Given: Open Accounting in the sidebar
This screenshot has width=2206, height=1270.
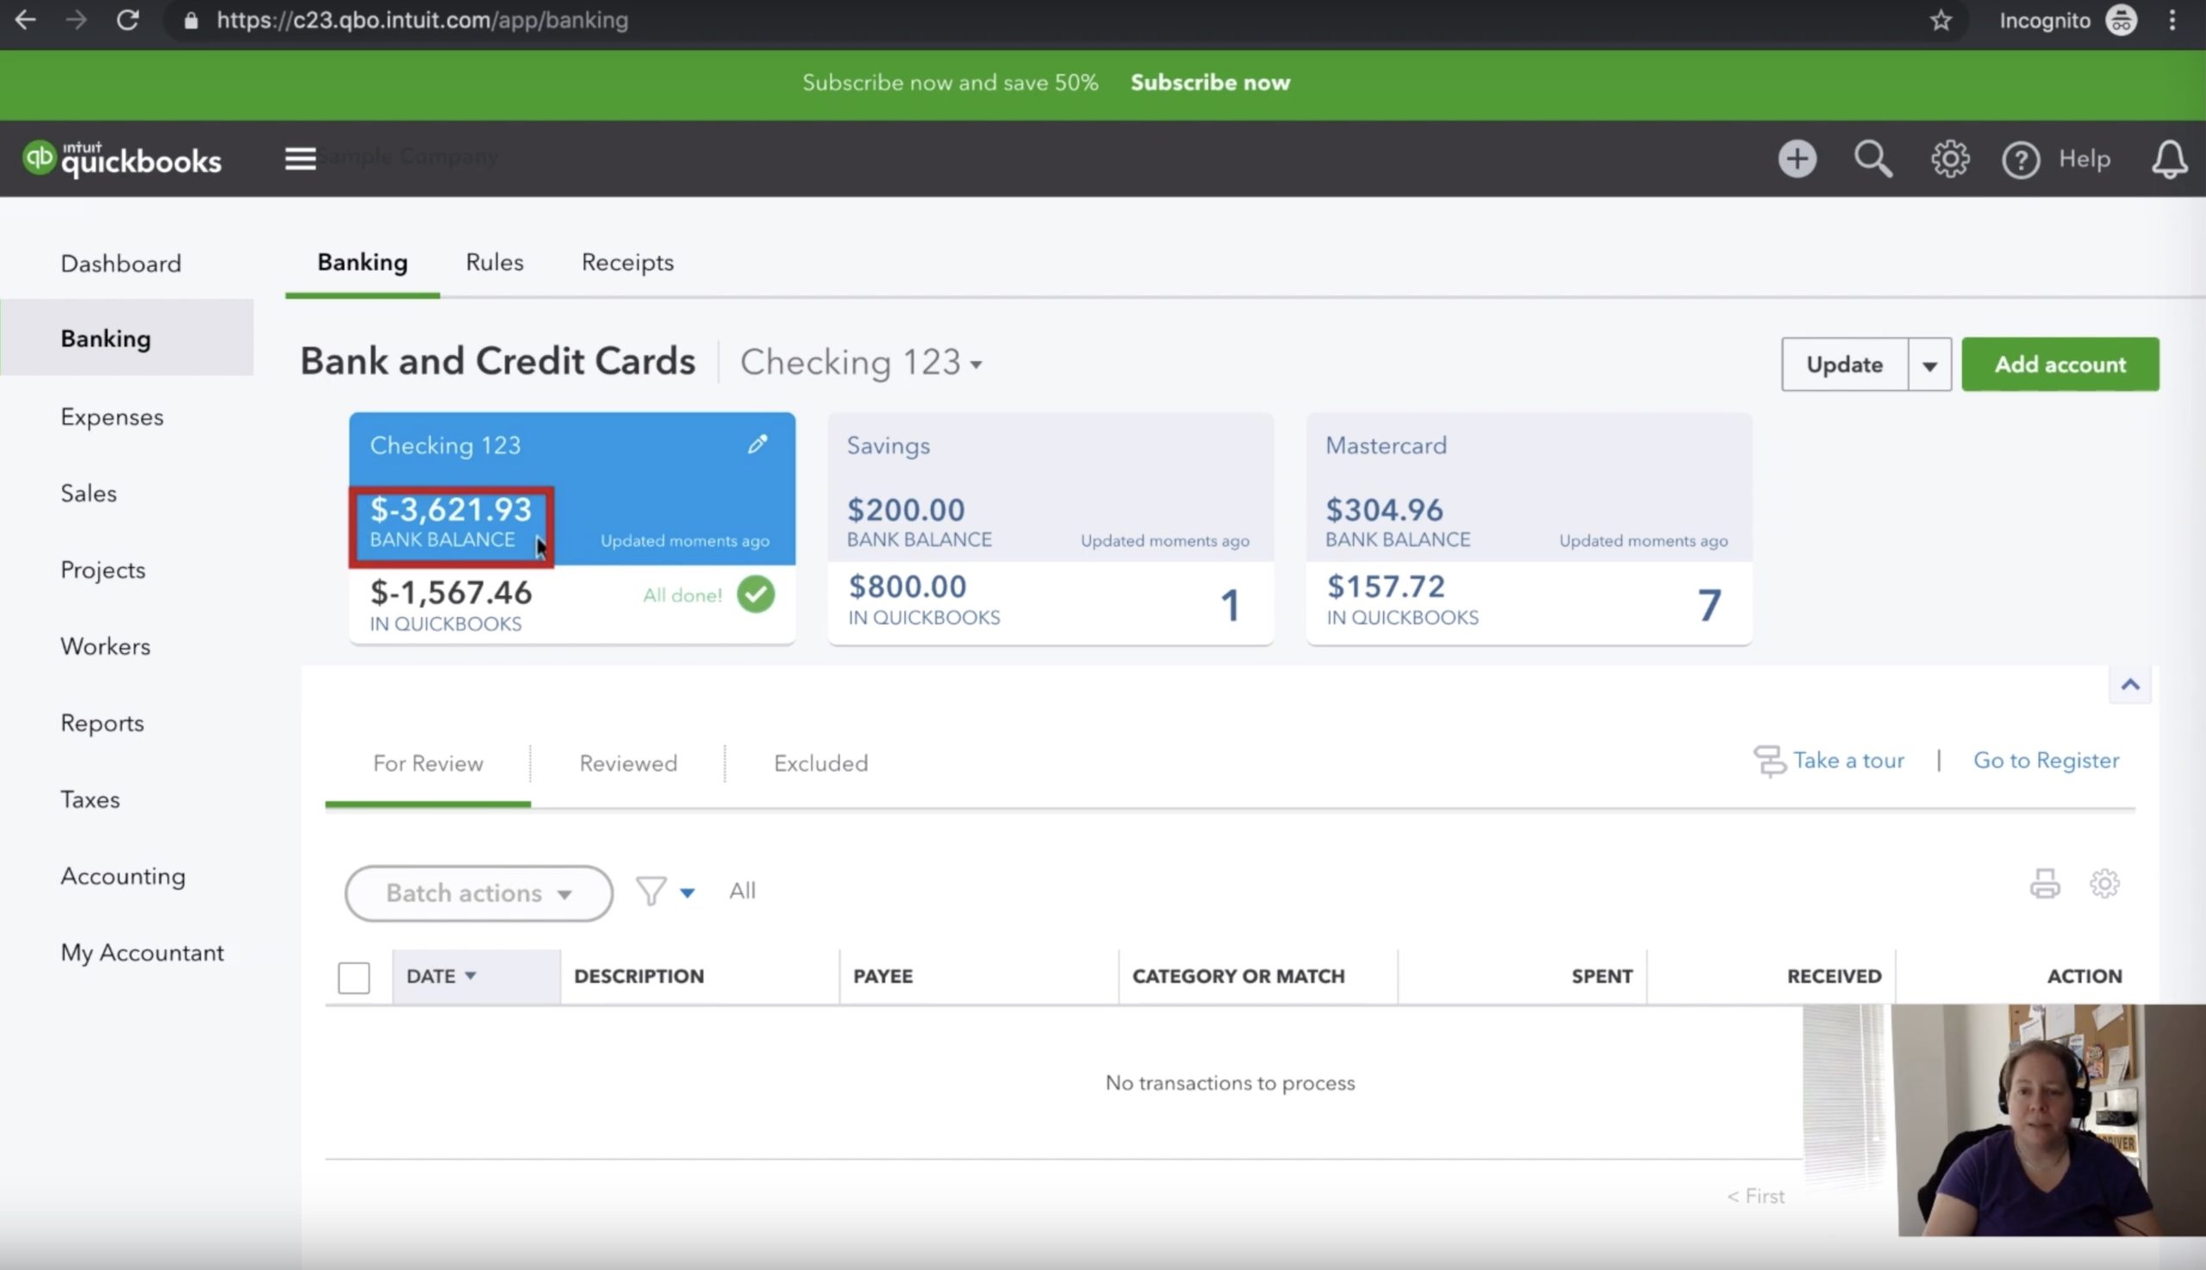Looking at the screenshot, I should click(x=123, y=876).
